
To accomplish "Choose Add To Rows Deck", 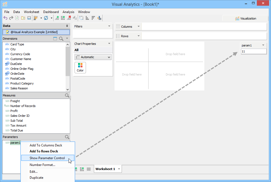I will [48, 151].
